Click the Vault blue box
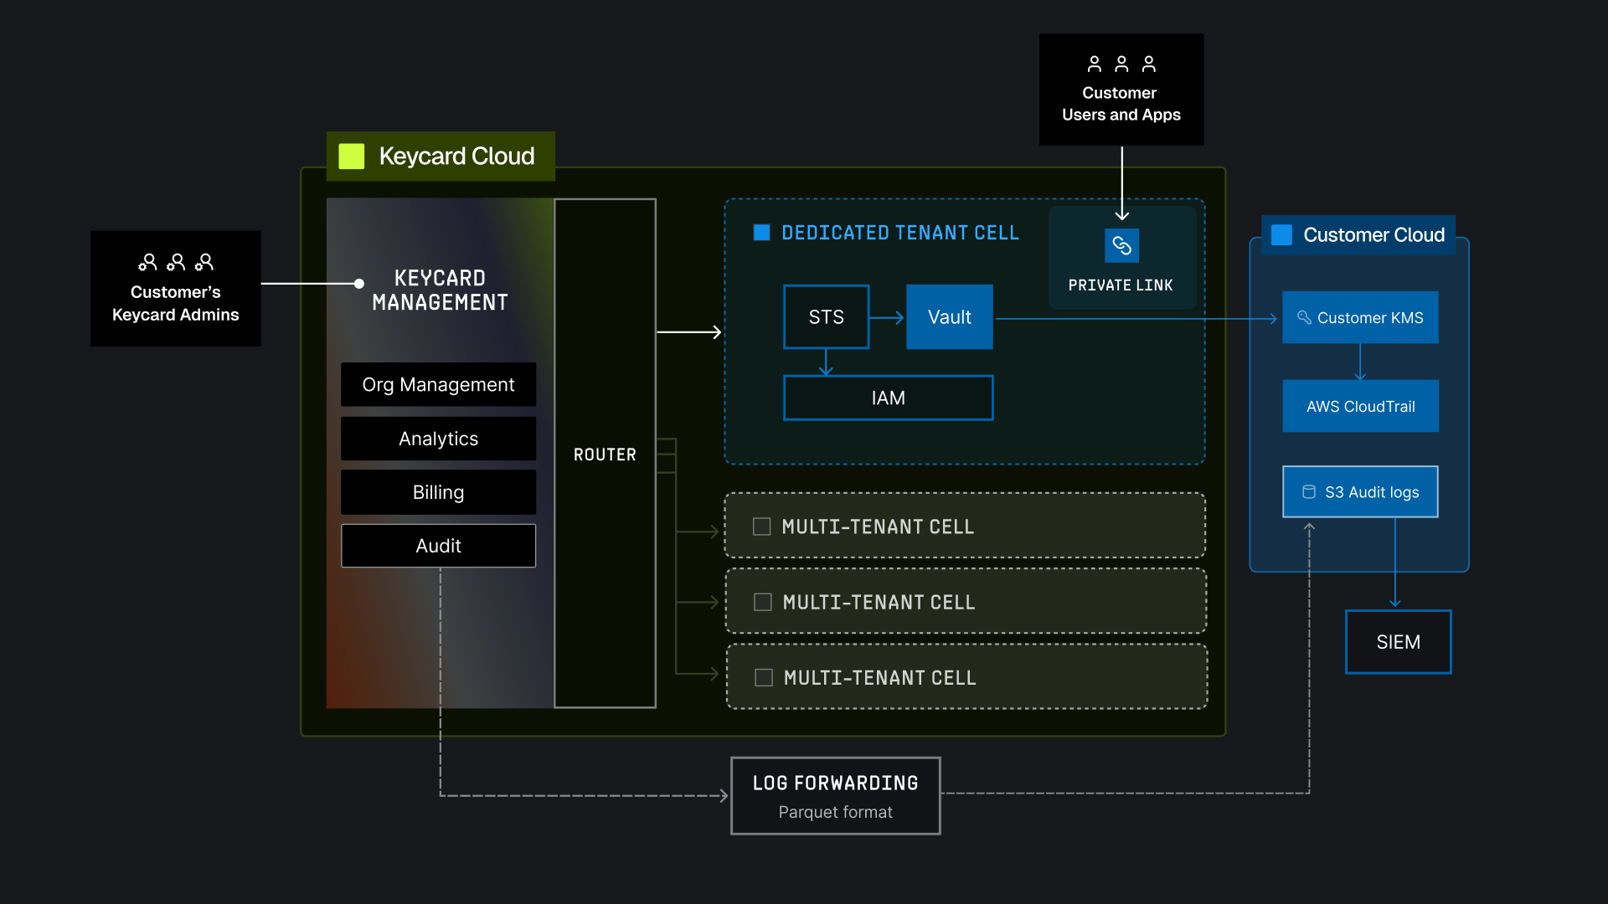This screenshot has width=1608, height=904. (x=949, y=316)
